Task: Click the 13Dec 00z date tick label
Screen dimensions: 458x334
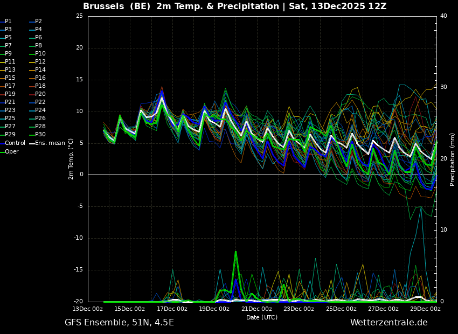Action: coord(87,309)
